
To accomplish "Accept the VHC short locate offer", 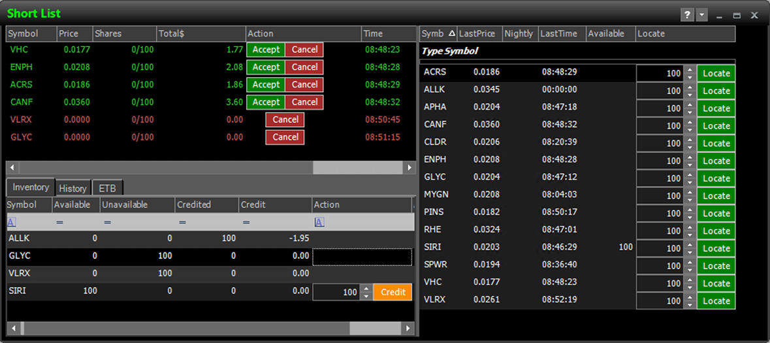I will point(266,50).
